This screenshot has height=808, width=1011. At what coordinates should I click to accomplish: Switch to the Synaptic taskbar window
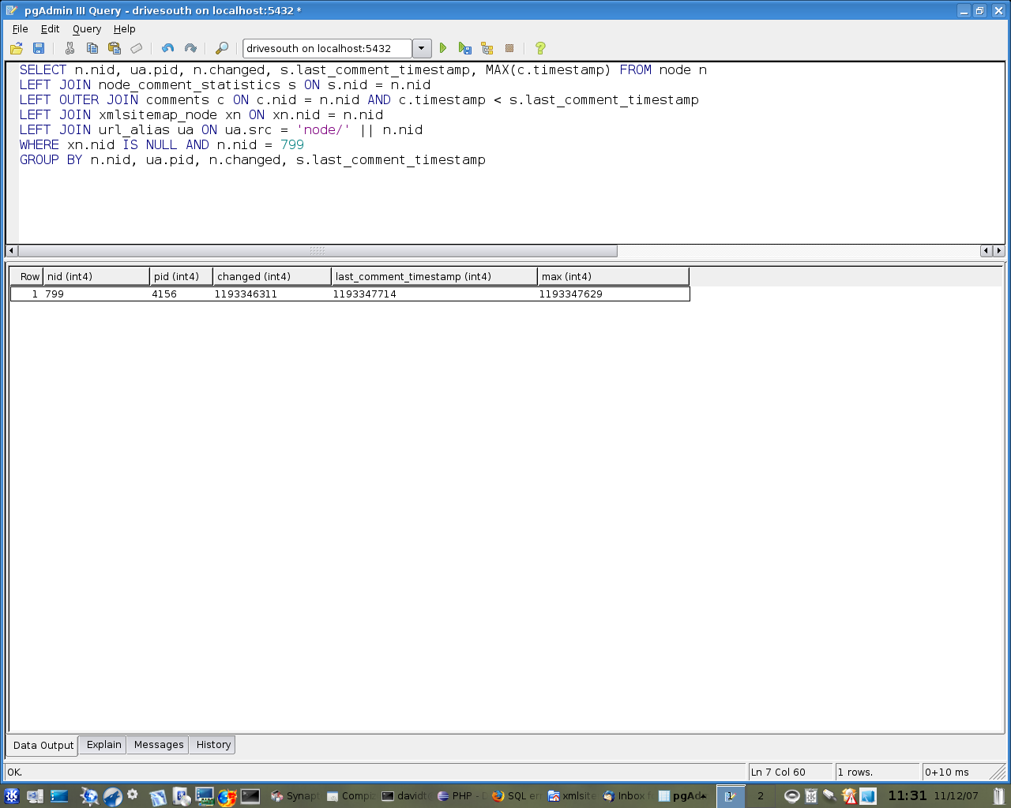[295, 796]
